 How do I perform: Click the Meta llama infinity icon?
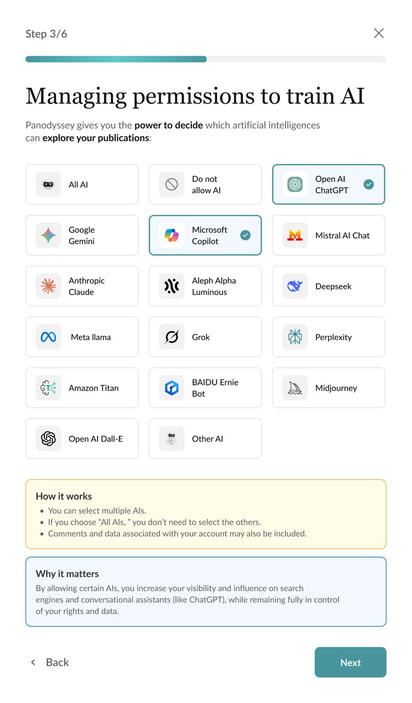click(48, 337)
